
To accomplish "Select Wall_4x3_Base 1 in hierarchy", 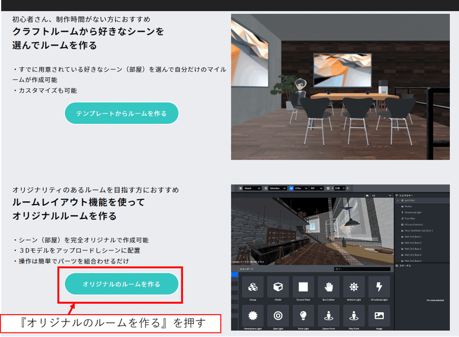I will (411, 237).
